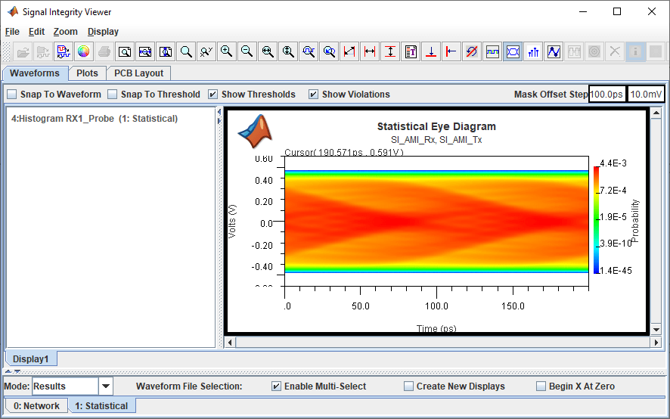This screenshot has width=670, height=419.
Task: Enable Snap To Threshold checkbox
Action: [113, 94]
